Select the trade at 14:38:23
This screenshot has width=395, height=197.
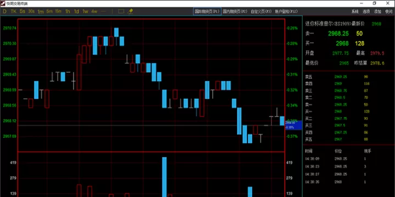pyautogui.click(x=349, y=166)
